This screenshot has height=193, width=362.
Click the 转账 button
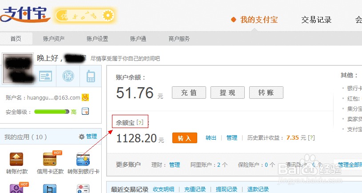(x=266, y=92)
